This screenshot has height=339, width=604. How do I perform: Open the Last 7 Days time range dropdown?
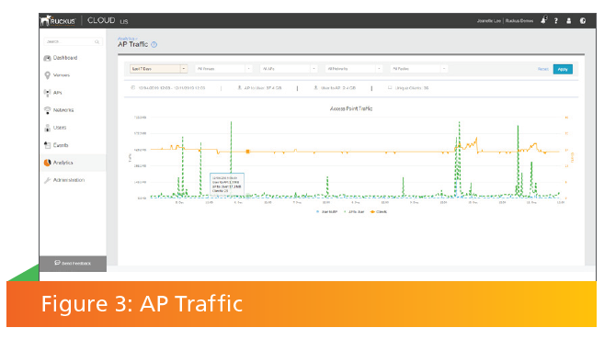tap(159, 69)
